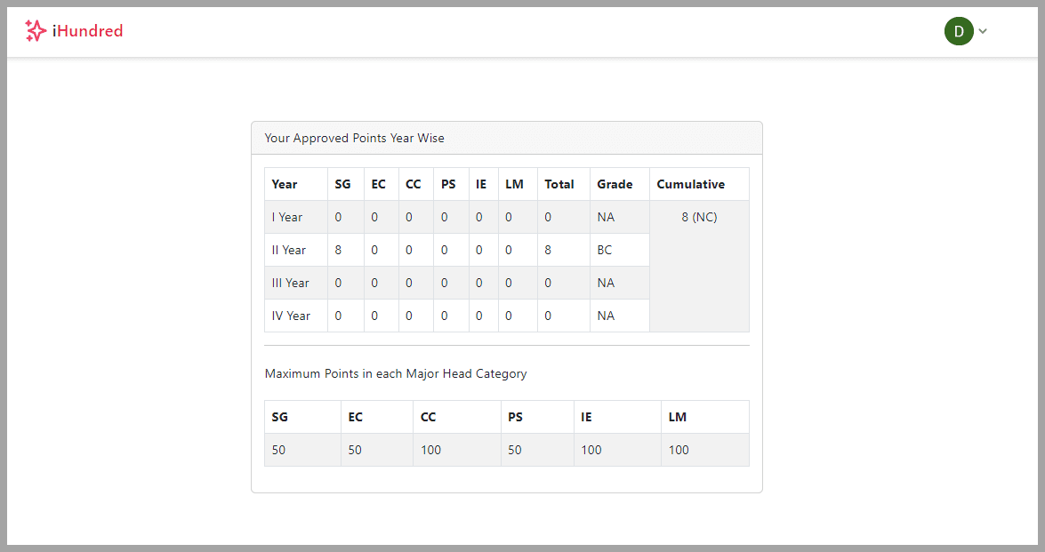The width and height of the screenshot is (1045, 552).
Task: Select the Total column header
Action: [559, 184]
